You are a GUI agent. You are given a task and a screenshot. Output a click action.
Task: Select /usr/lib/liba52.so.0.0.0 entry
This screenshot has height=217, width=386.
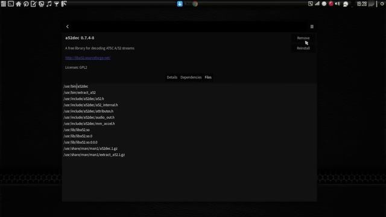coord(80,142)
